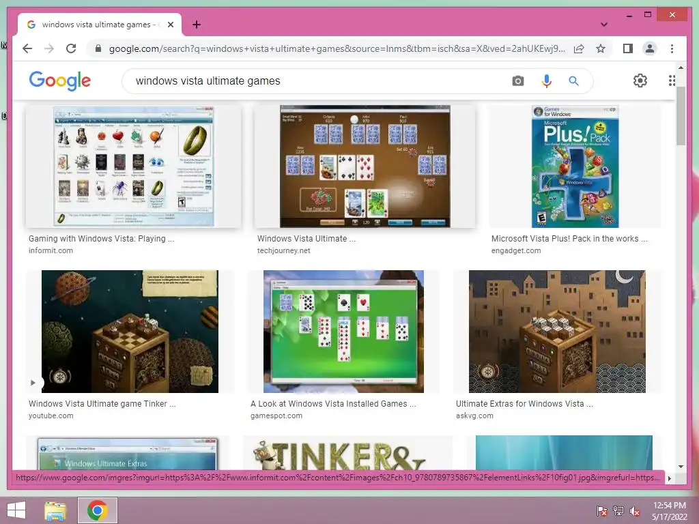699x524 pixels.
Task: Click the page scrollbar up arrow
Action: pos(681,68)
